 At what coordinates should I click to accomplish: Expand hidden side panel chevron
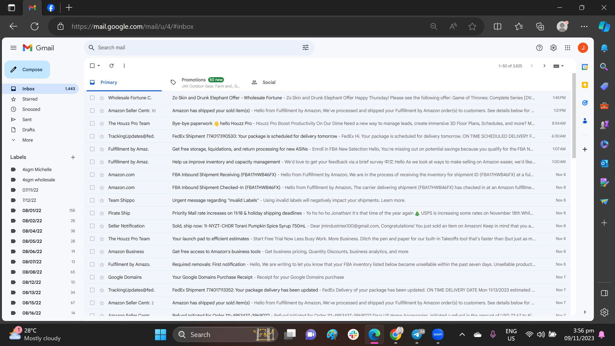[585, 312]
